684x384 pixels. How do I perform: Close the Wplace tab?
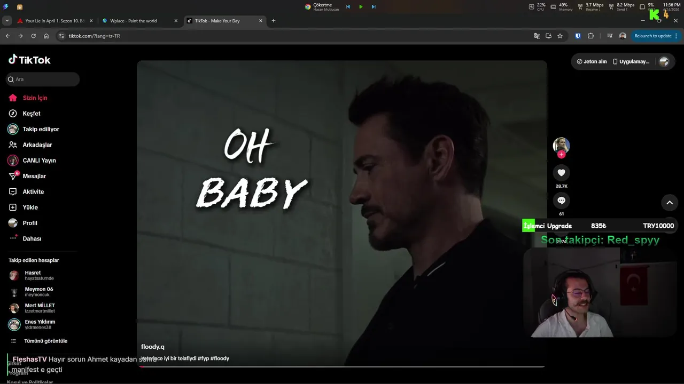click(x=176, y=21)
